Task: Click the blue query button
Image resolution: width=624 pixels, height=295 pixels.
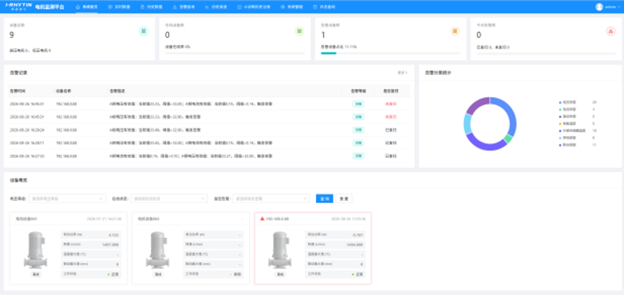Action: (324, 199)
